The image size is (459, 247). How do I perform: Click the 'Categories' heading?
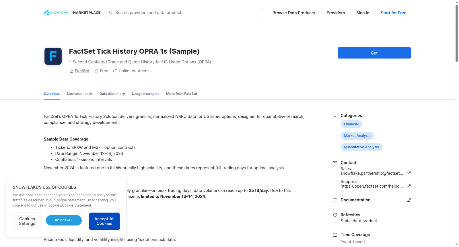tap(351, 116)
